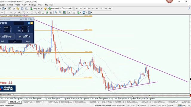
Task: Increase the T/S value with up arrow
Action: 28,26
